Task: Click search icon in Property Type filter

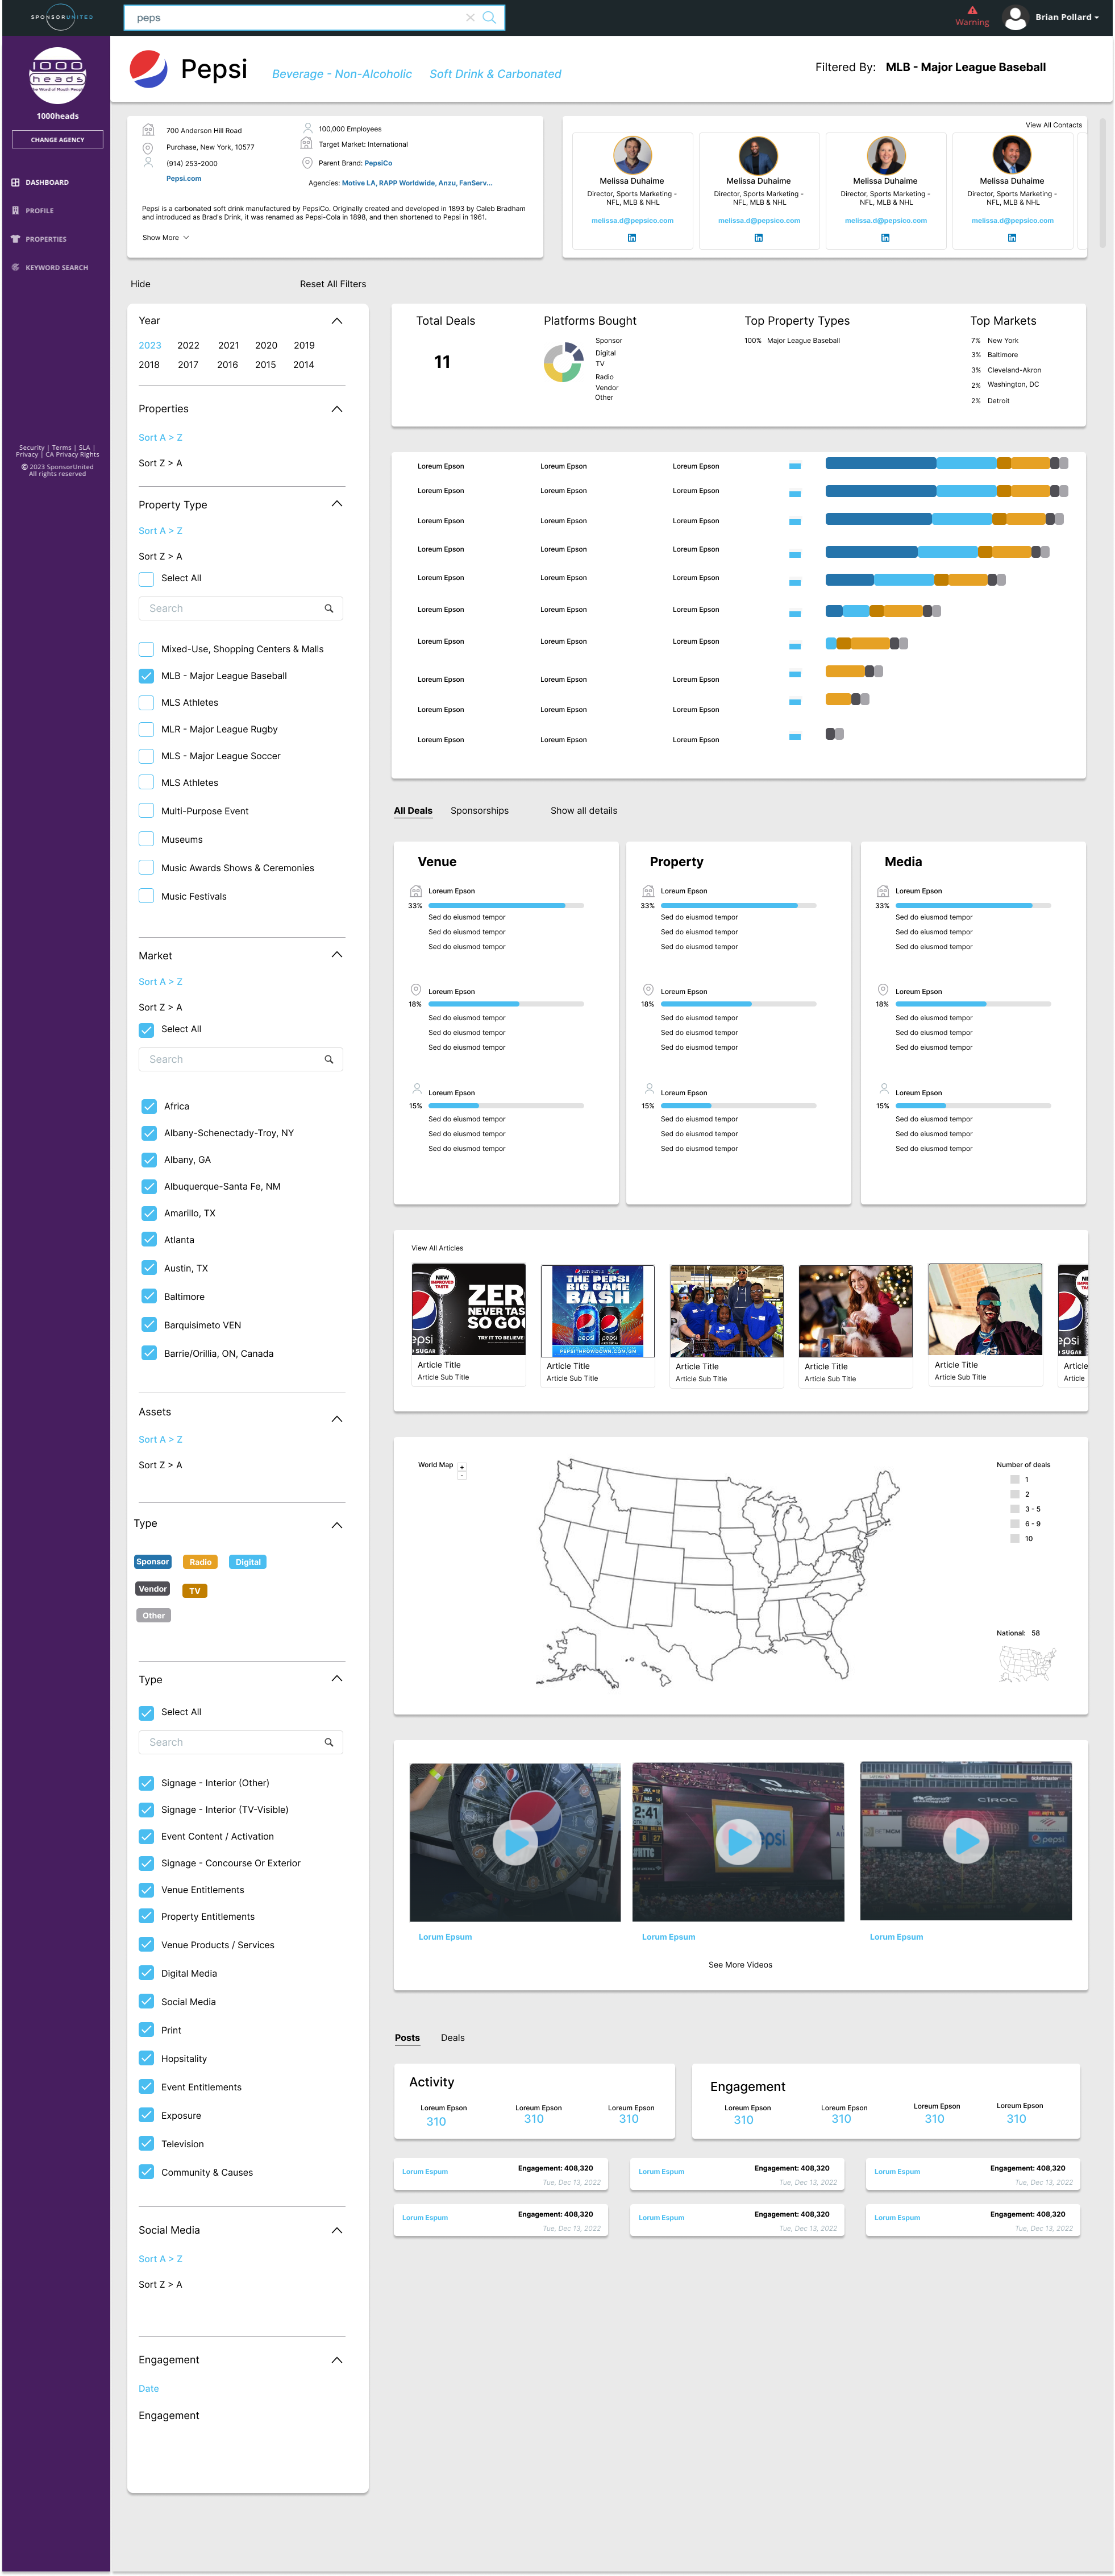Action: click(x=328, y=608)
